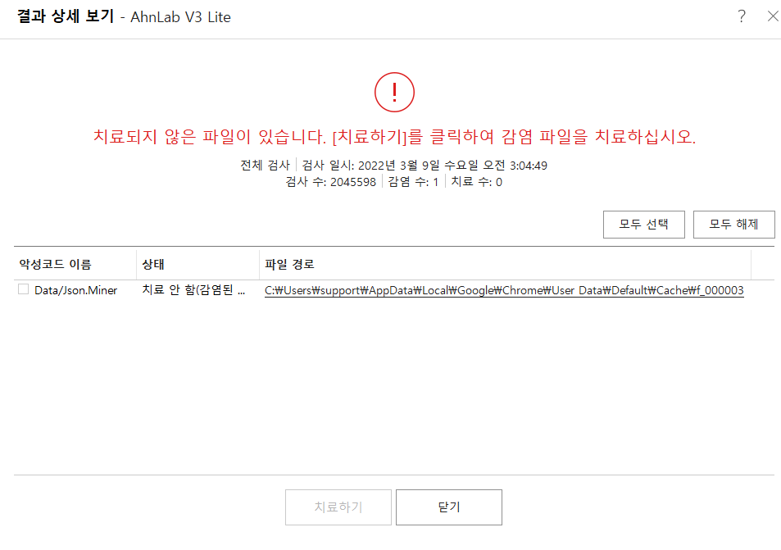Click the 치료하기 button
This screenshot has height=550, width=781.
point(338,507)
